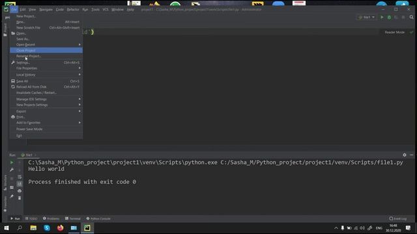
Task: Expand the Export submenu
Action: pyautogui.click(x=46, y=111)
